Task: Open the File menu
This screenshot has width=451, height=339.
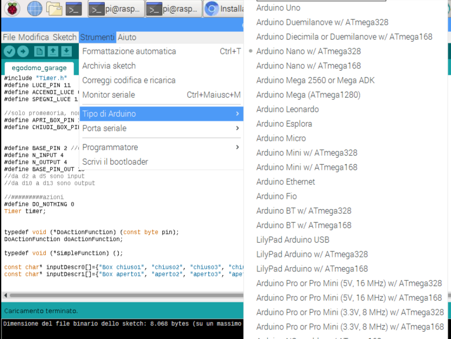Action: [x=9, y=37]
